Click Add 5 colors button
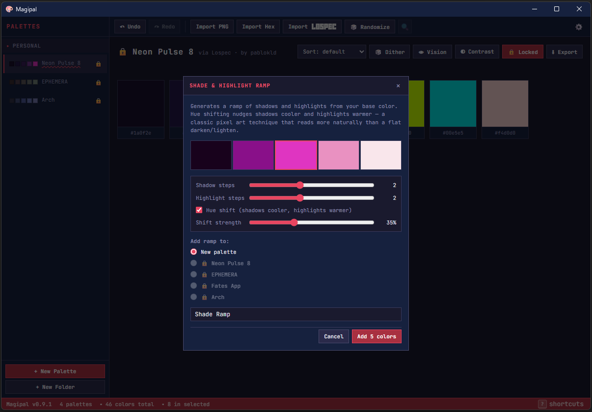Image resolution: width=592 pixels, height=412 pixels. pyautogui.click(x=377, y=336)
